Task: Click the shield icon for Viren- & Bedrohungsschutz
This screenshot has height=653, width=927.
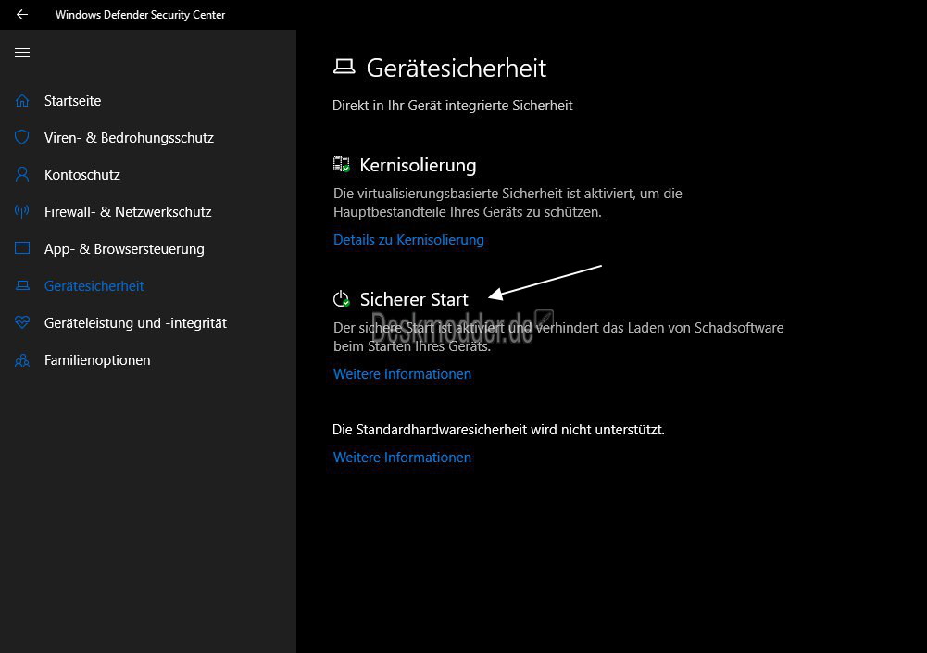Action: pos(22,137)
